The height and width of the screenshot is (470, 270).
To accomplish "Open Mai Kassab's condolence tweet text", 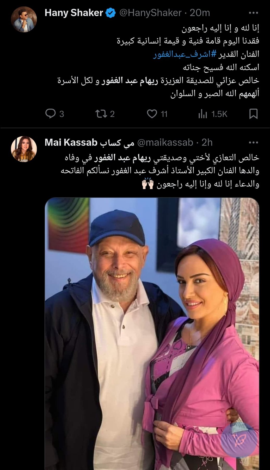I will (x=160, y=171).
